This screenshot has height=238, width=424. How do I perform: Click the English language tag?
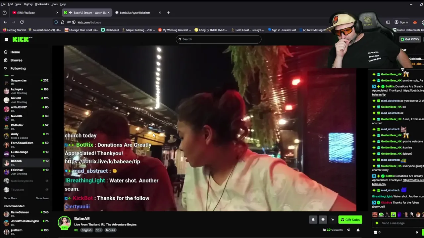coord(86,230)
